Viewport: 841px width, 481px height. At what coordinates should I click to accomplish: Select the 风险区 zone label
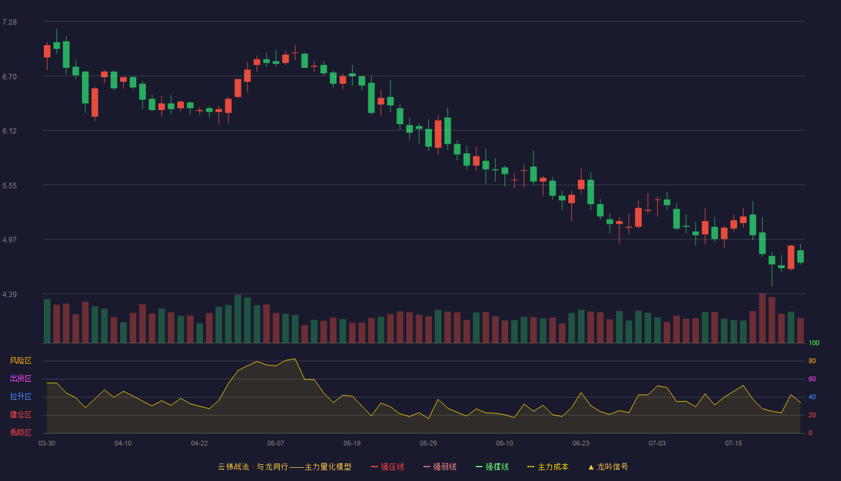[x=20, y=361]
